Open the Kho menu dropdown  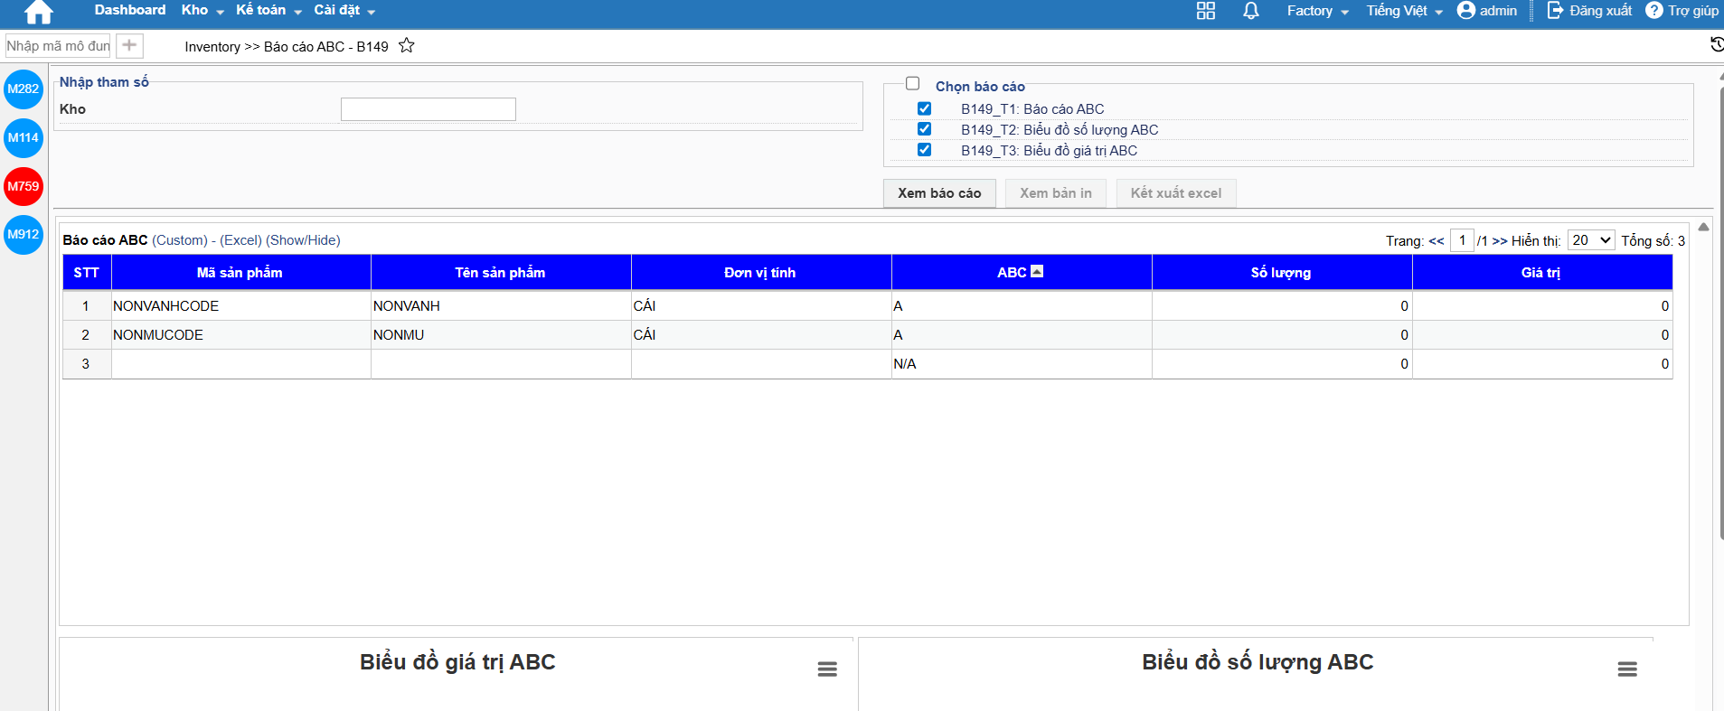click(203, 10)
